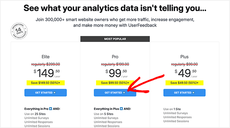The image size is (230, 128).
Task: Click the Plus plan title
Action: (x=184, y=57)
